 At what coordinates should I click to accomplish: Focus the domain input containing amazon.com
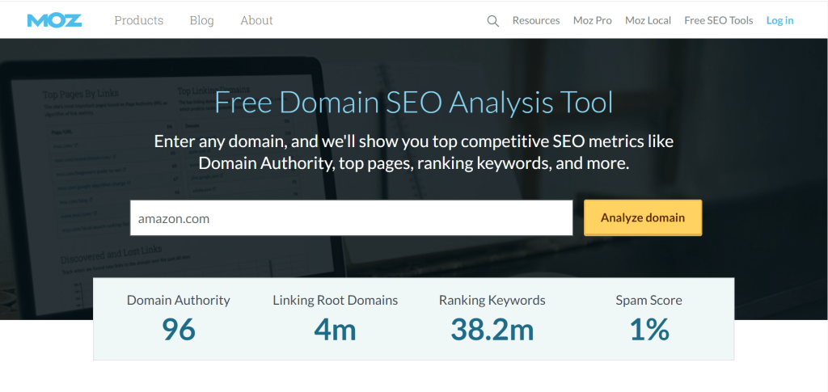(x=351, y=217)
